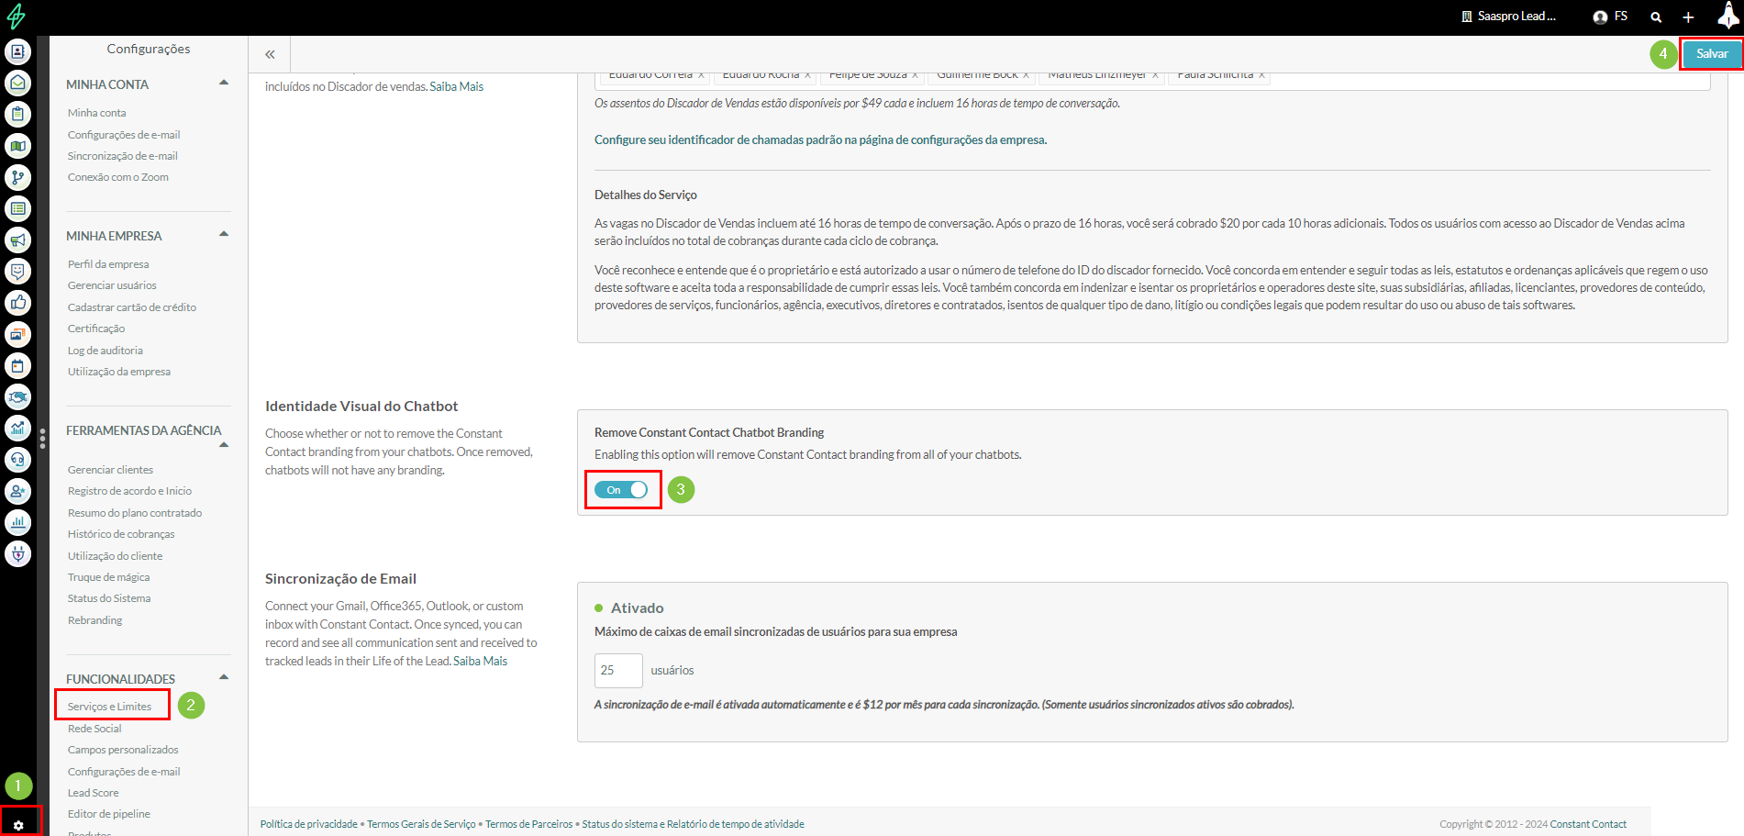Open the list forms icon

(x=17, y=208)
